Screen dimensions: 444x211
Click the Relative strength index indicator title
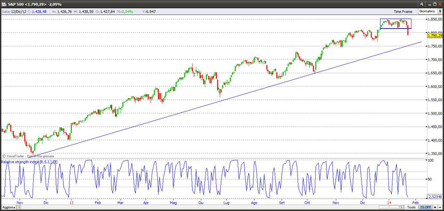[x=29, y=162]
